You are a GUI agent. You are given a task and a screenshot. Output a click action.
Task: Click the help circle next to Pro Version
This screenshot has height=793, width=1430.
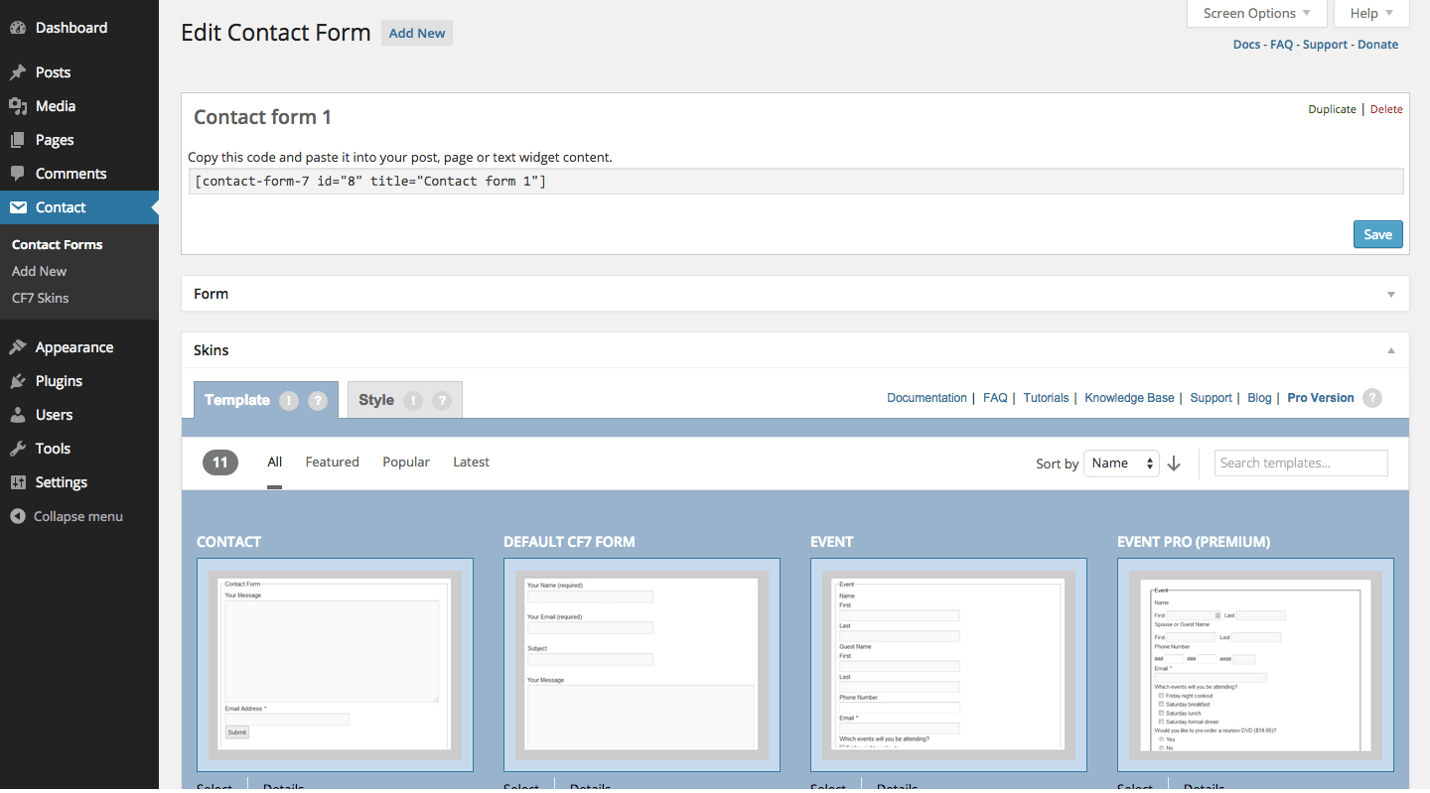tap(1372, 397)
